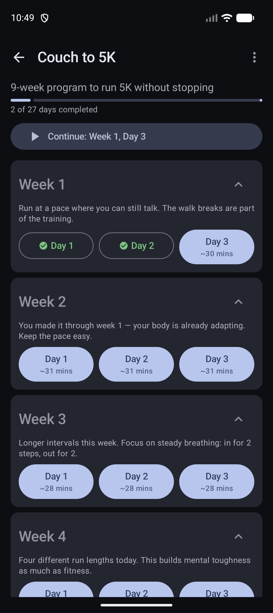Tap the Wi-Fi status icon
Image resolution: width=273 pixels, height=613 pixels.
pyautogui.click(x=227, y=18)
